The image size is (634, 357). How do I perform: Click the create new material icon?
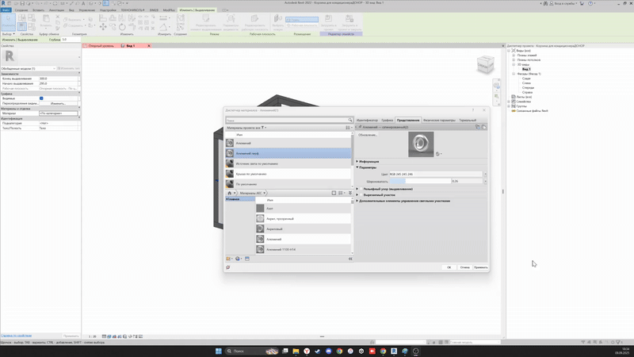pyautogui.click(x=239, y=259)
